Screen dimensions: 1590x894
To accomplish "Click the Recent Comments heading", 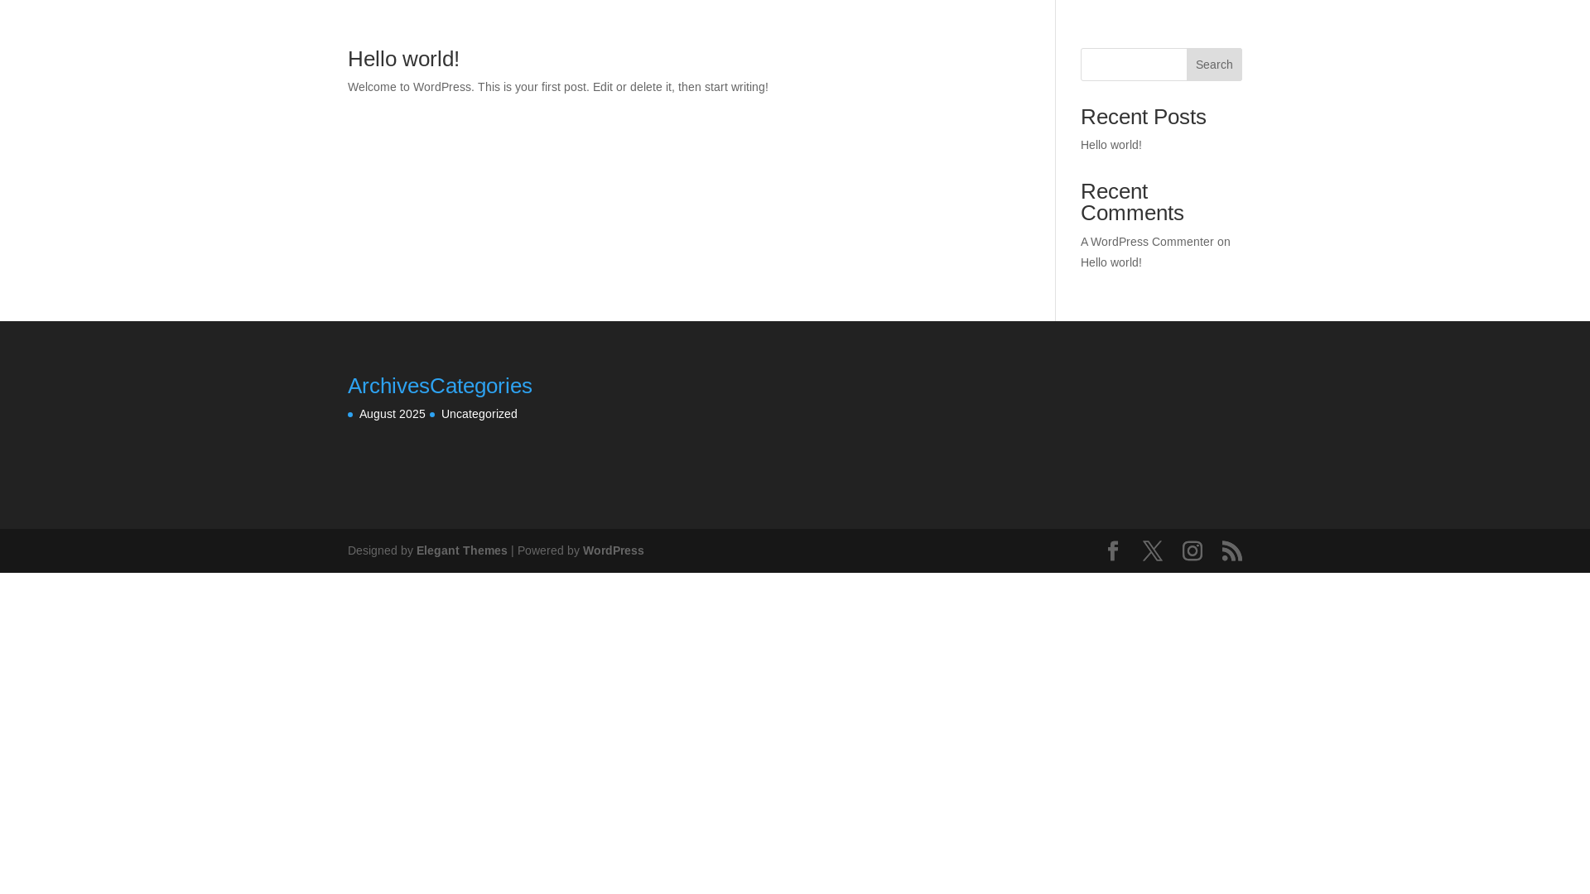I will point(1132,202).
